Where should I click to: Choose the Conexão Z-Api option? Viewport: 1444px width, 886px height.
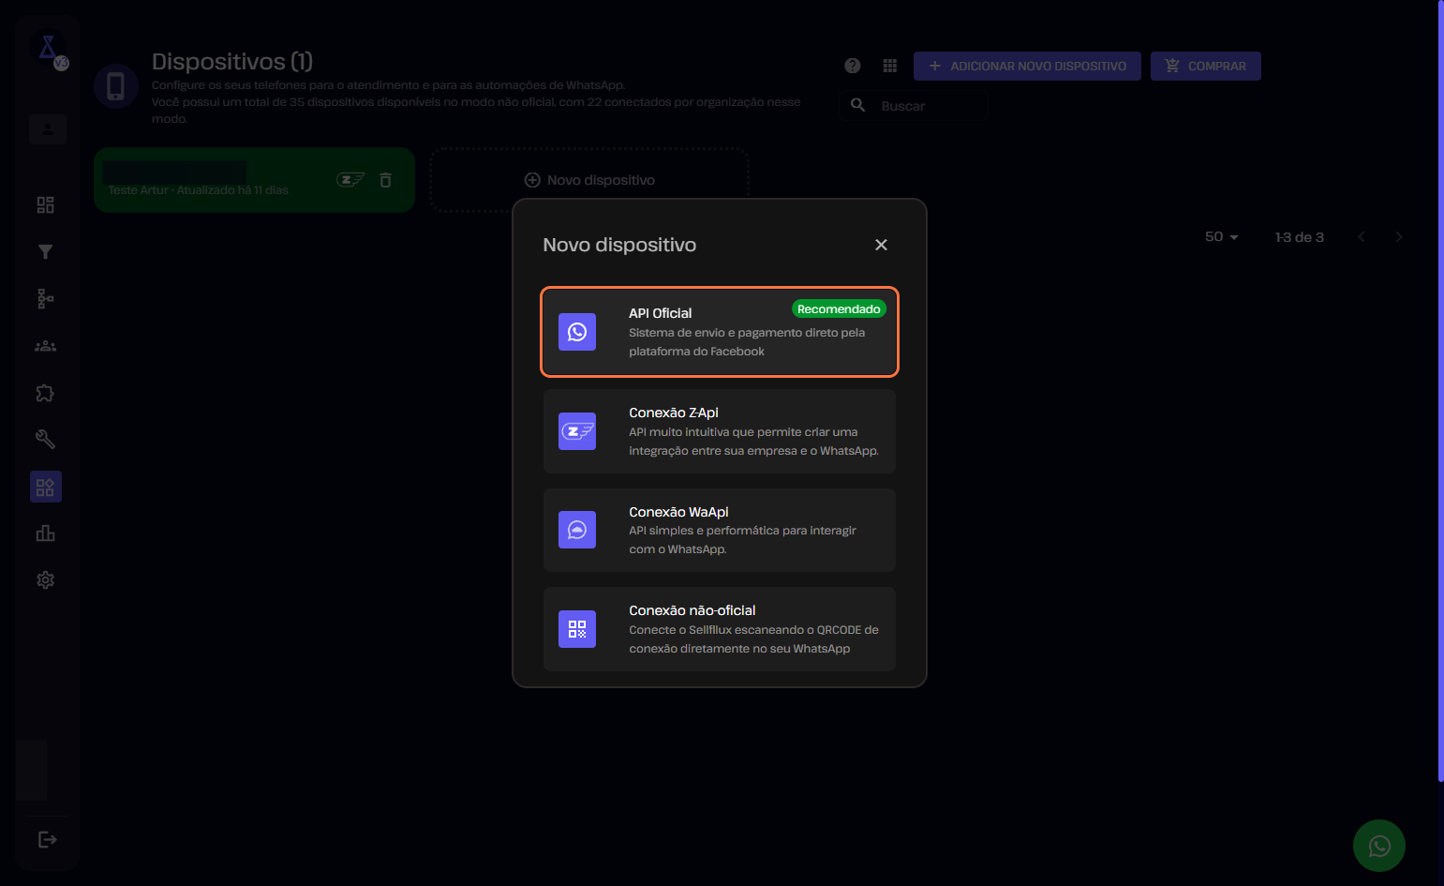[720, 431]
